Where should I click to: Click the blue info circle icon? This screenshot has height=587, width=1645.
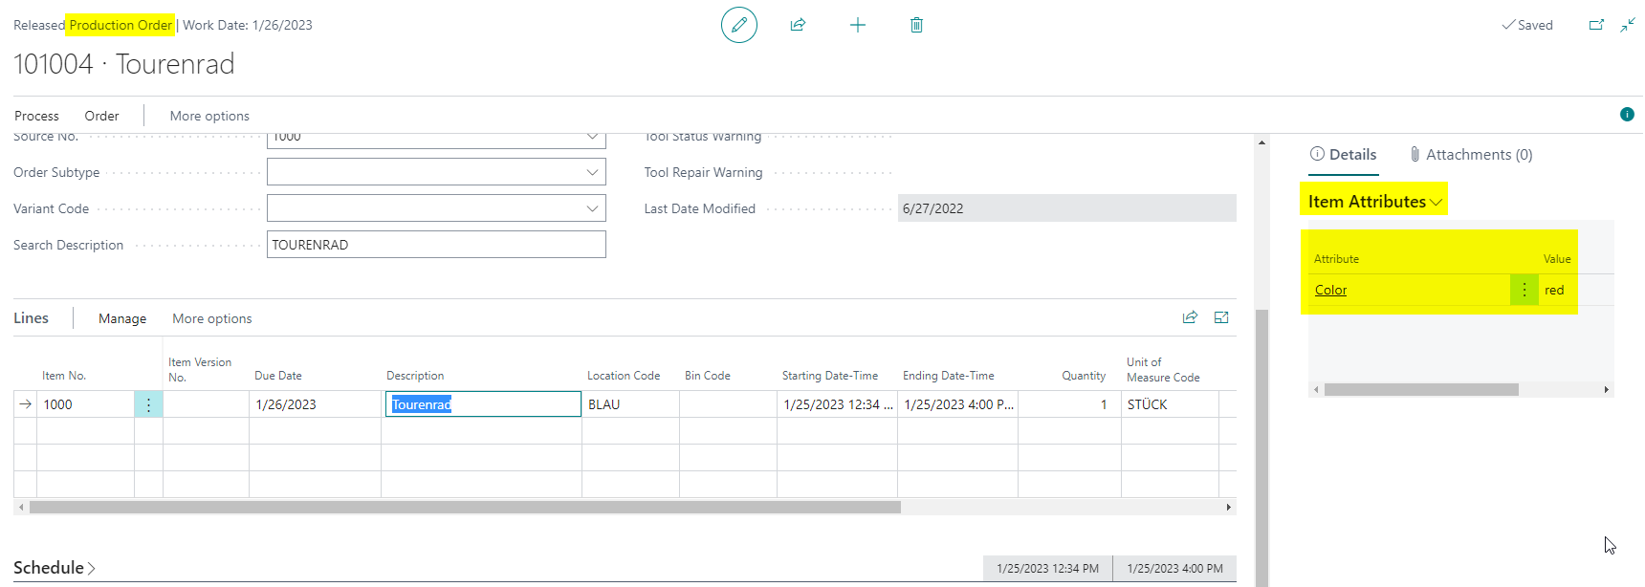1627,115
